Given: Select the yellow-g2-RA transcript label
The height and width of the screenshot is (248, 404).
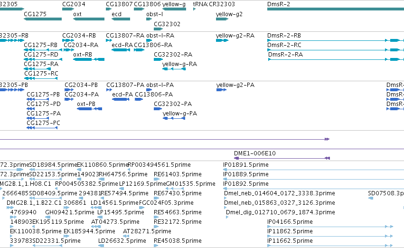Looking at the screenshot, I should (x=235, y=35).
